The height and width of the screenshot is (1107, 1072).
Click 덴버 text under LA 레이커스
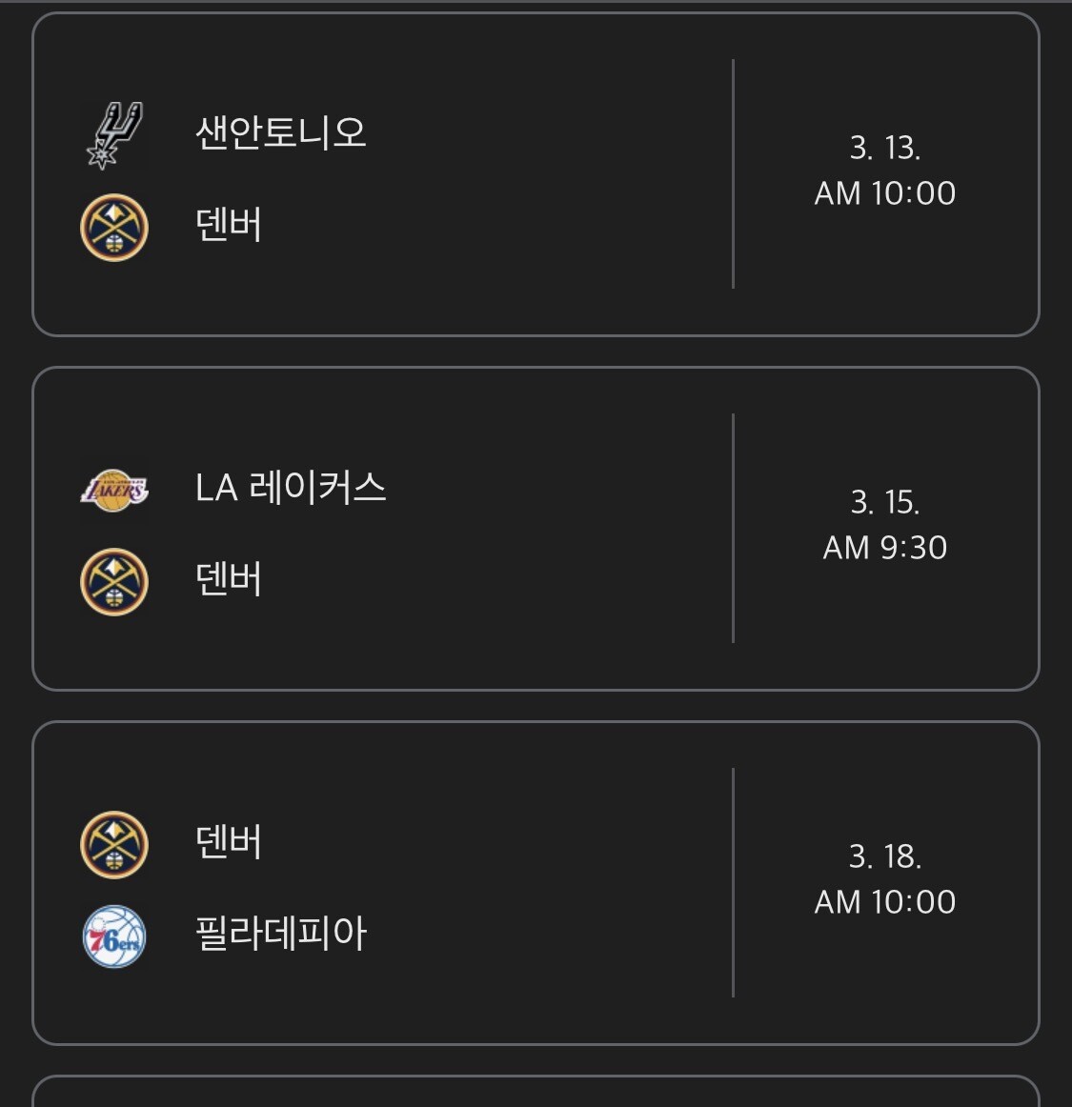229,580
